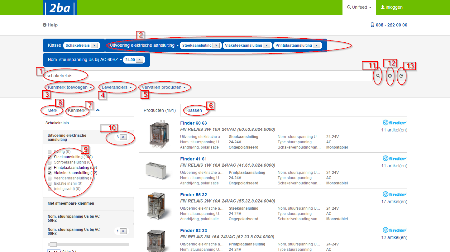
Task: Click the stuurspanning 60HZ slider handle
Action: tap(53, 245)
